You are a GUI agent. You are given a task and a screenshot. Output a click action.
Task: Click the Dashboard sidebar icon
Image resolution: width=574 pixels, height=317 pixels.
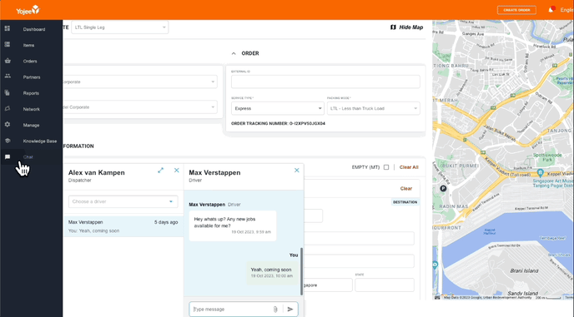tap(8, 28)
